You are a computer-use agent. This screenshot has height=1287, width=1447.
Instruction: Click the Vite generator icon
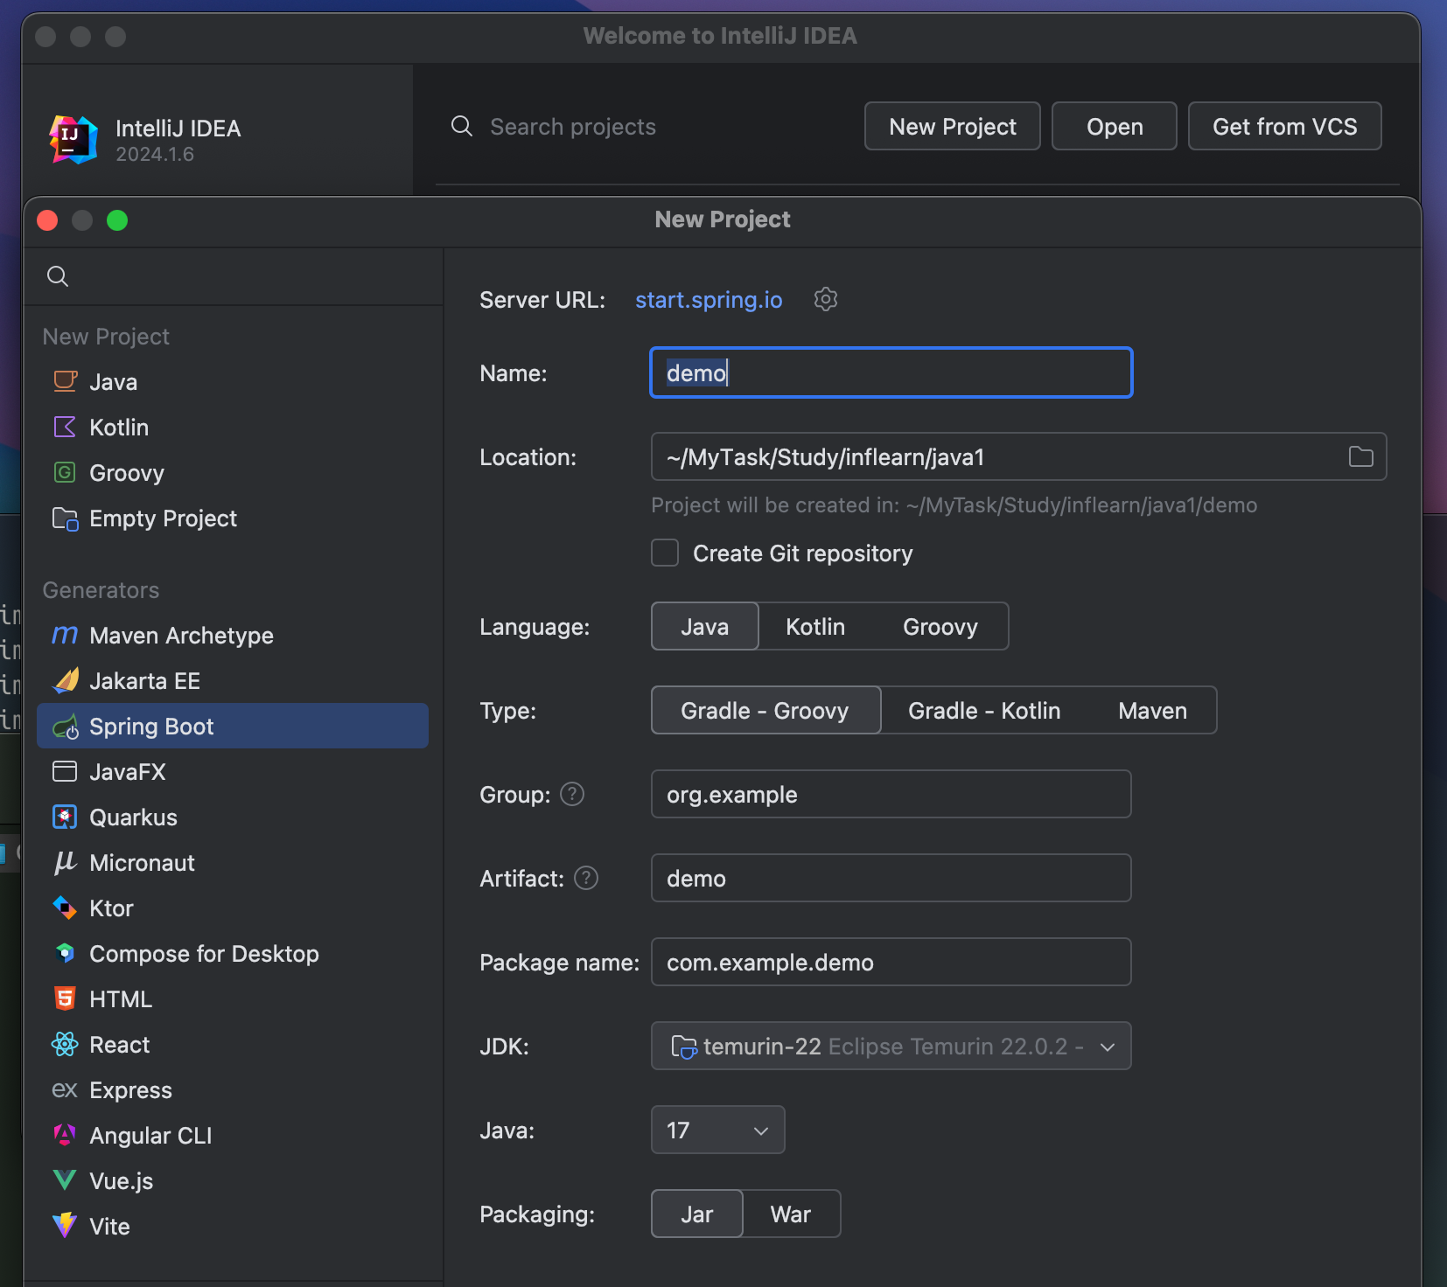66,1226
